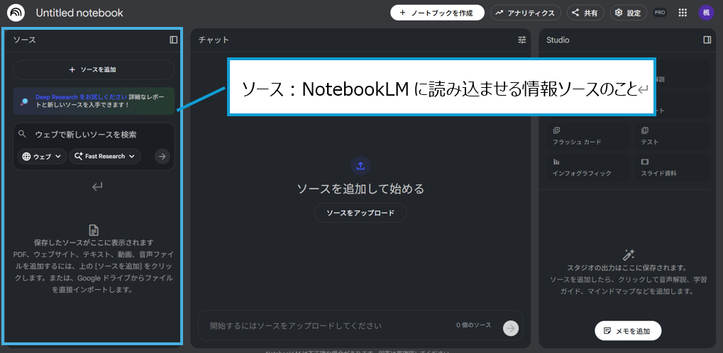Click the NotebookLM logo icon
Screen dimensions: 723x353
tap(16, 13)
